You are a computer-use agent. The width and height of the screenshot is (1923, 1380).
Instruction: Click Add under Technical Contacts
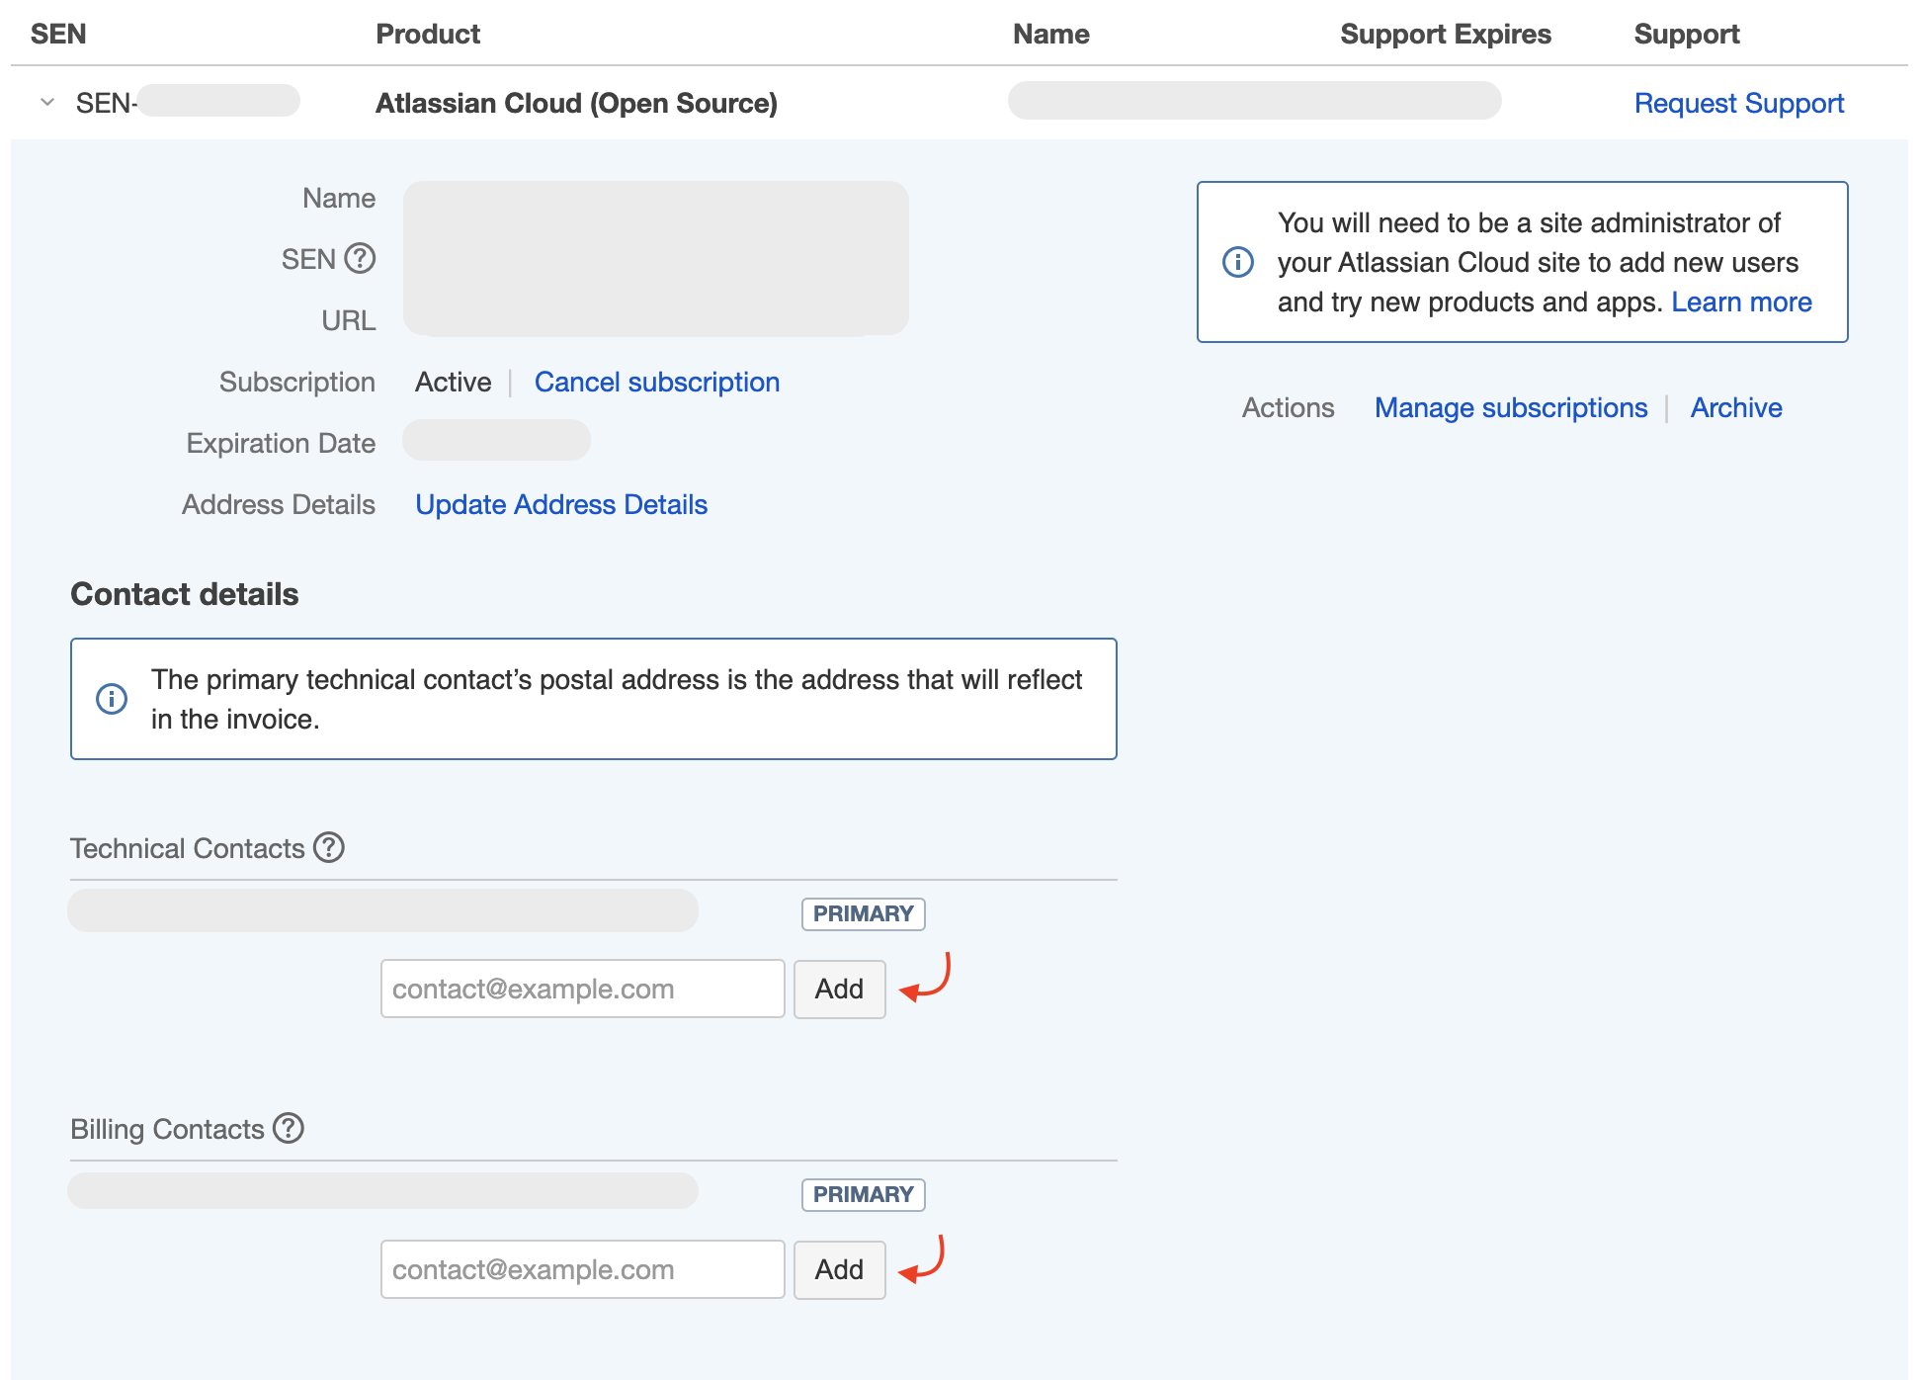[x=840, y=989]
